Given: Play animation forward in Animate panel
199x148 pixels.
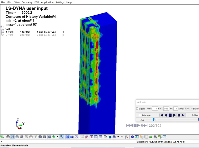Looking at the screenshot, I should (x=174, y=115).
